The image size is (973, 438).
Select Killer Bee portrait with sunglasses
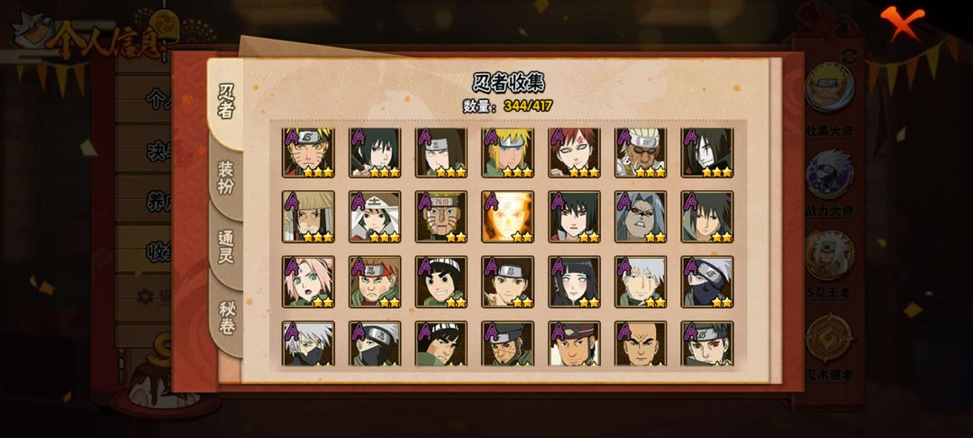[641, 152]
